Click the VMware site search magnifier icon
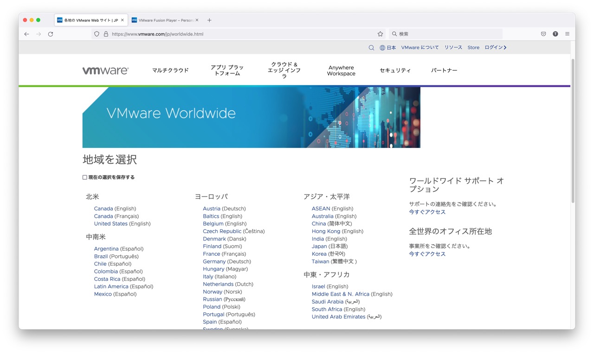 point(371,47)
